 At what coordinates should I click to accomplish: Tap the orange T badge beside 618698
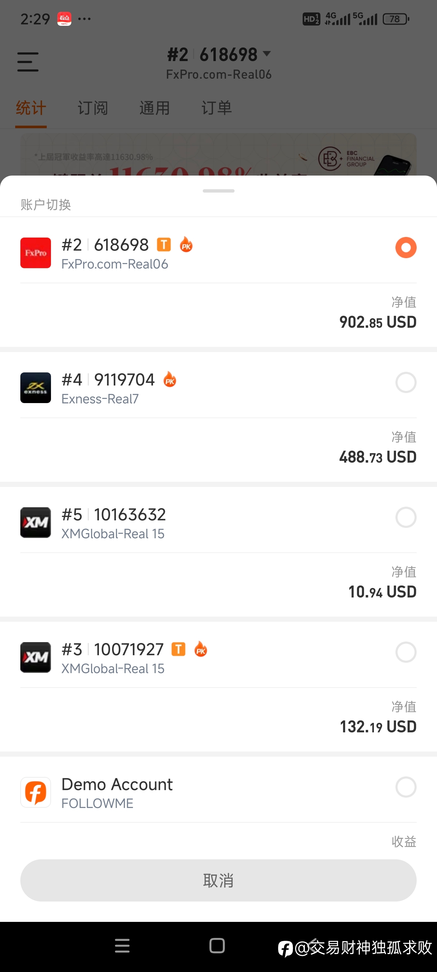pos(164,245)
